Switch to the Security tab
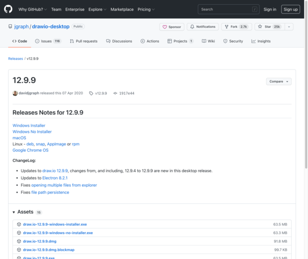 233,41
